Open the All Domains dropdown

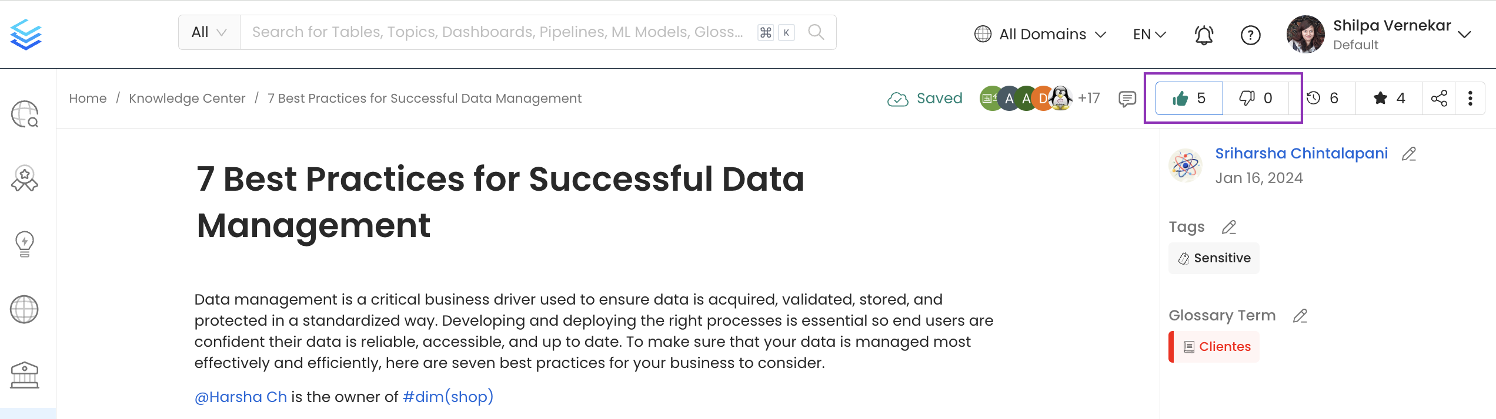pos(1040,35)
